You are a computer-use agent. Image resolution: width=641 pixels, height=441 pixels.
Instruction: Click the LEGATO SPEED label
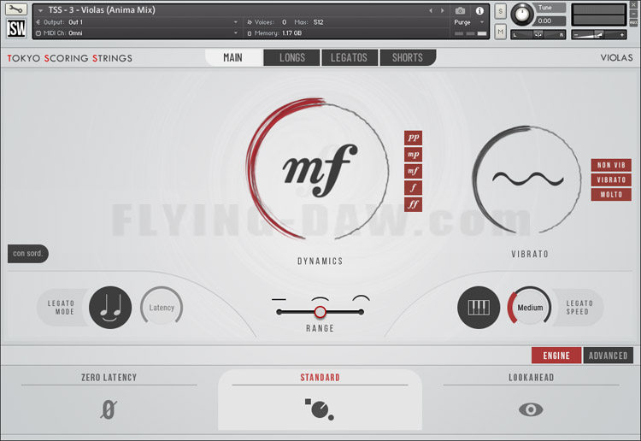(x=579, y=308)
